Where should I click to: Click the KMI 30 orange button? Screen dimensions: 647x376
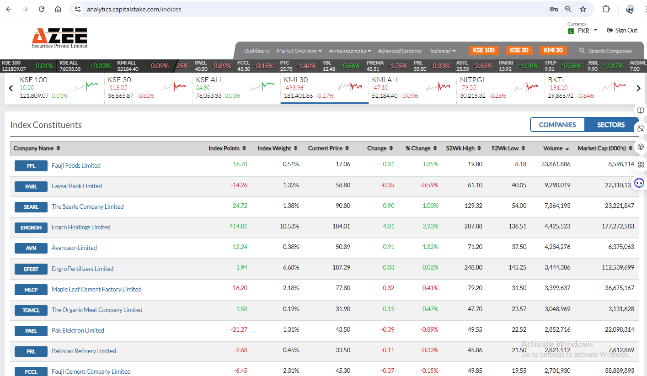[x=553, y=50]
